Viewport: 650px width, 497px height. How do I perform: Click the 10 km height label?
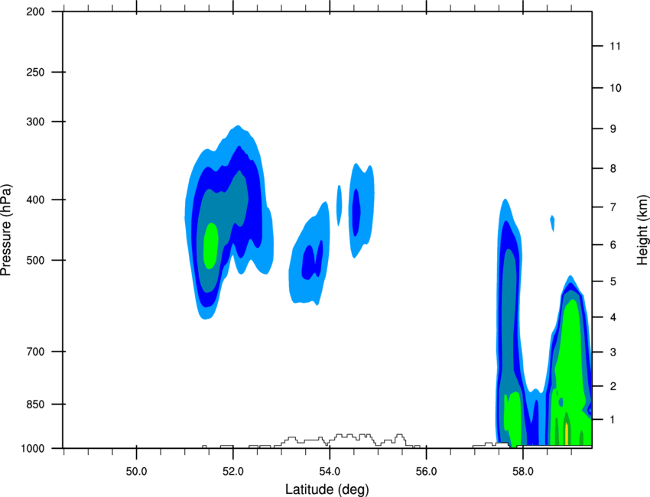[x=616, y=88]
